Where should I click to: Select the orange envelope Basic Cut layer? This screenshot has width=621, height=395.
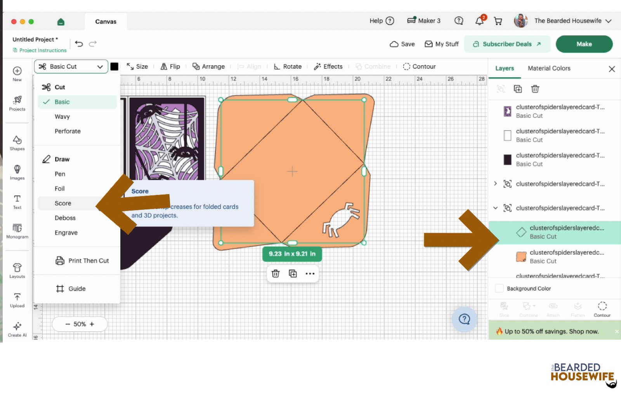(555, 257)
